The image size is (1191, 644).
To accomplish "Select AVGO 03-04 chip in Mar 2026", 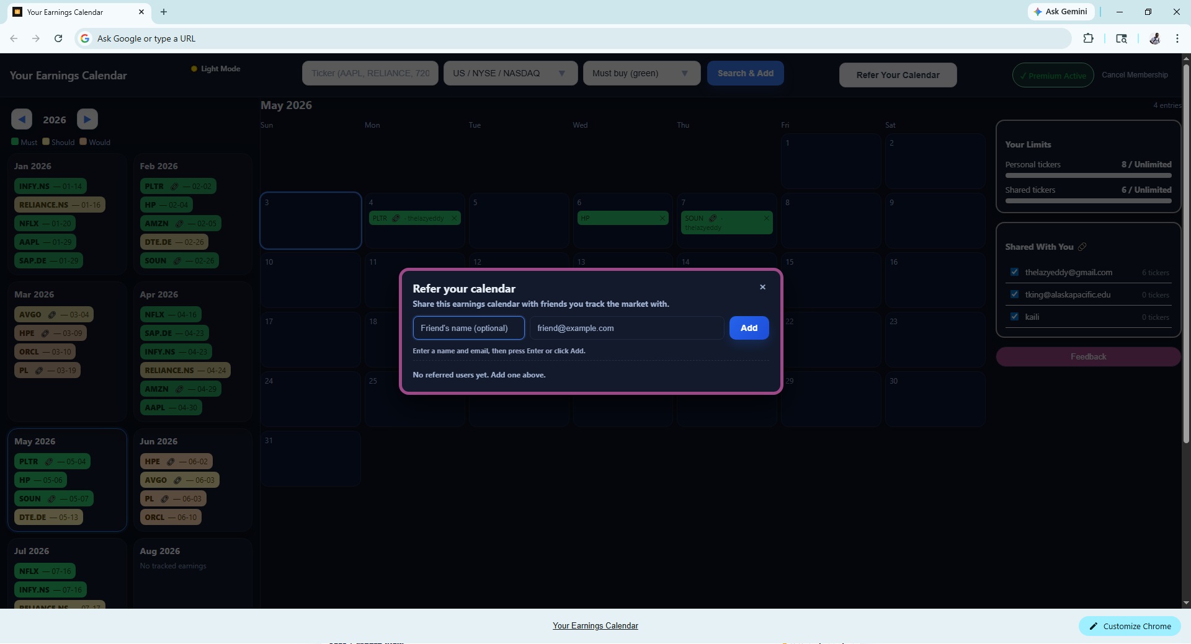I will point(54,314).
